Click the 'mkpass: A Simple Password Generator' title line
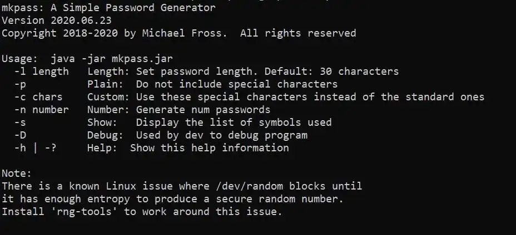This screenshot has width=516, height=235. tap(108, 8)
